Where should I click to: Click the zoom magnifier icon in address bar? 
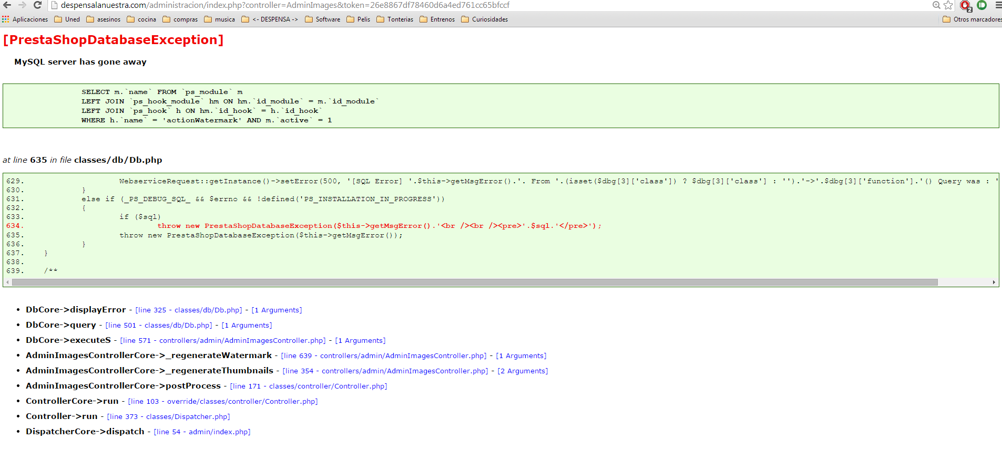pyautogui.click(x=936, y=5)
